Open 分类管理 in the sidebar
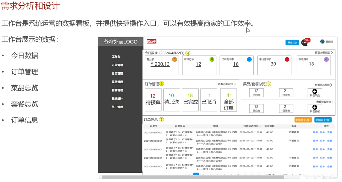 pyautogui.click(x=117, y=73)
